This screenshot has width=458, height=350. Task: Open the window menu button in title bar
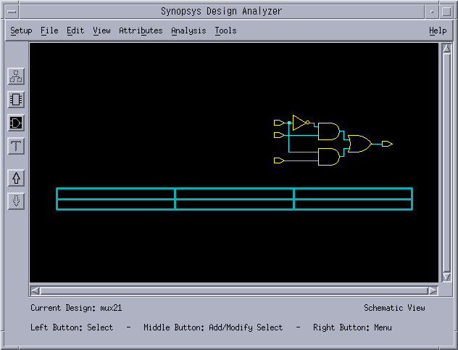click(x=12, y=12)
